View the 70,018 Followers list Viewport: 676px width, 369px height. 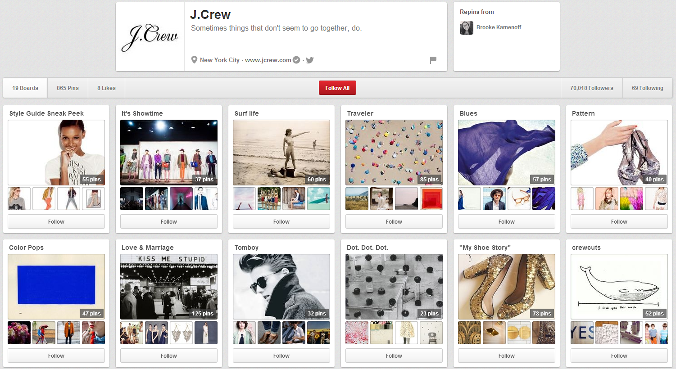click(x=592, y=88)
